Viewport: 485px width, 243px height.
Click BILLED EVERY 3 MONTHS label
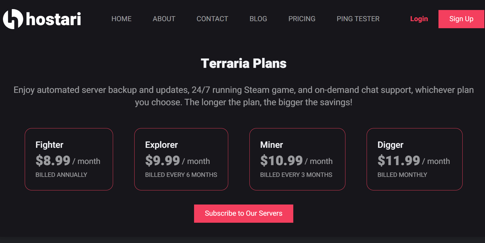(x=296, y=175)
